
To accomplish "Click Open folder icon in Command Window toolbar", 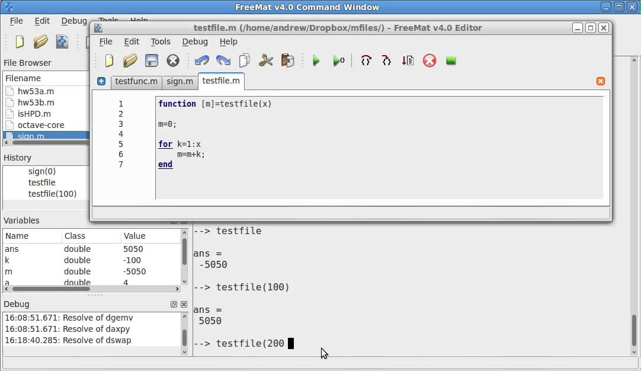I will click(x=40, y=41).
